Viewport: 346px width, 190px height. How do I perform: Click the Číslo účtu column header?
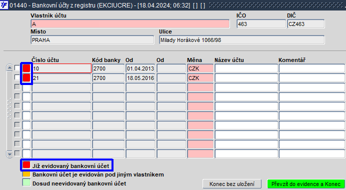tap(45, 60)
